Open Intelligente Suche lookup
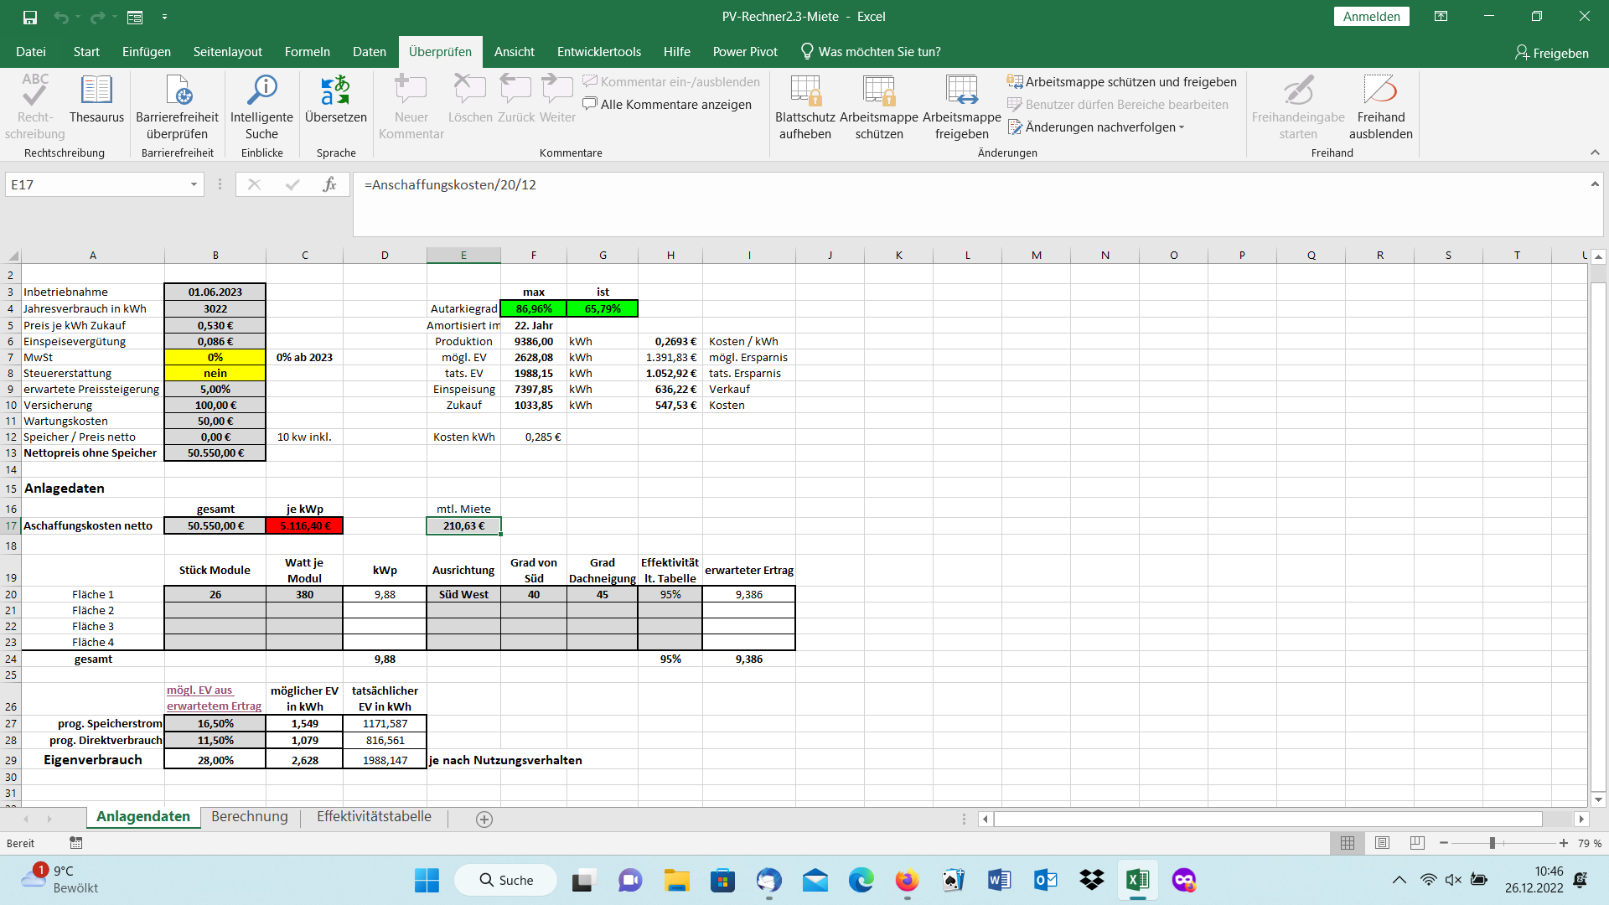The image size is (1609, 905). [x=261, y=107]
